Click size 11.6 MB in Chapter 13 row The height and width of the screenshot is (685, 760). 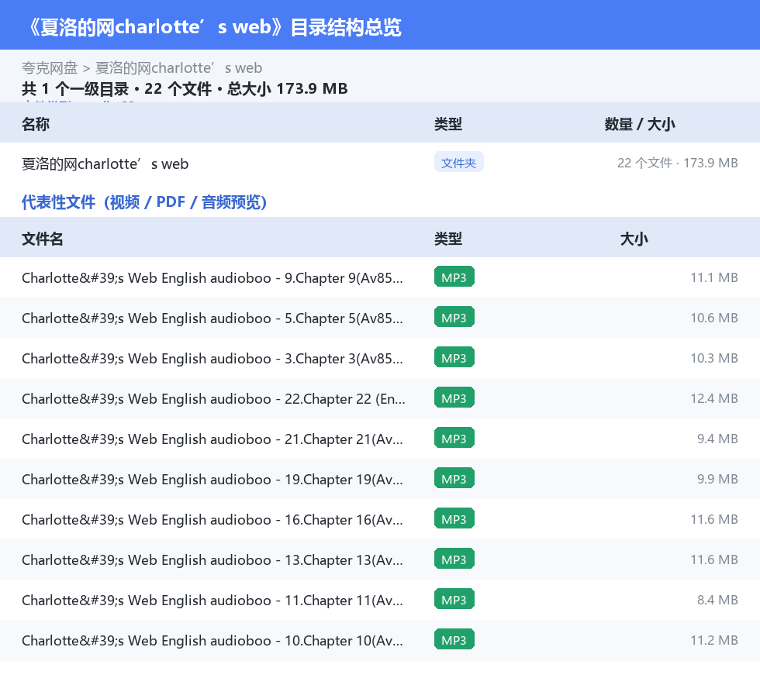[714, 559]
